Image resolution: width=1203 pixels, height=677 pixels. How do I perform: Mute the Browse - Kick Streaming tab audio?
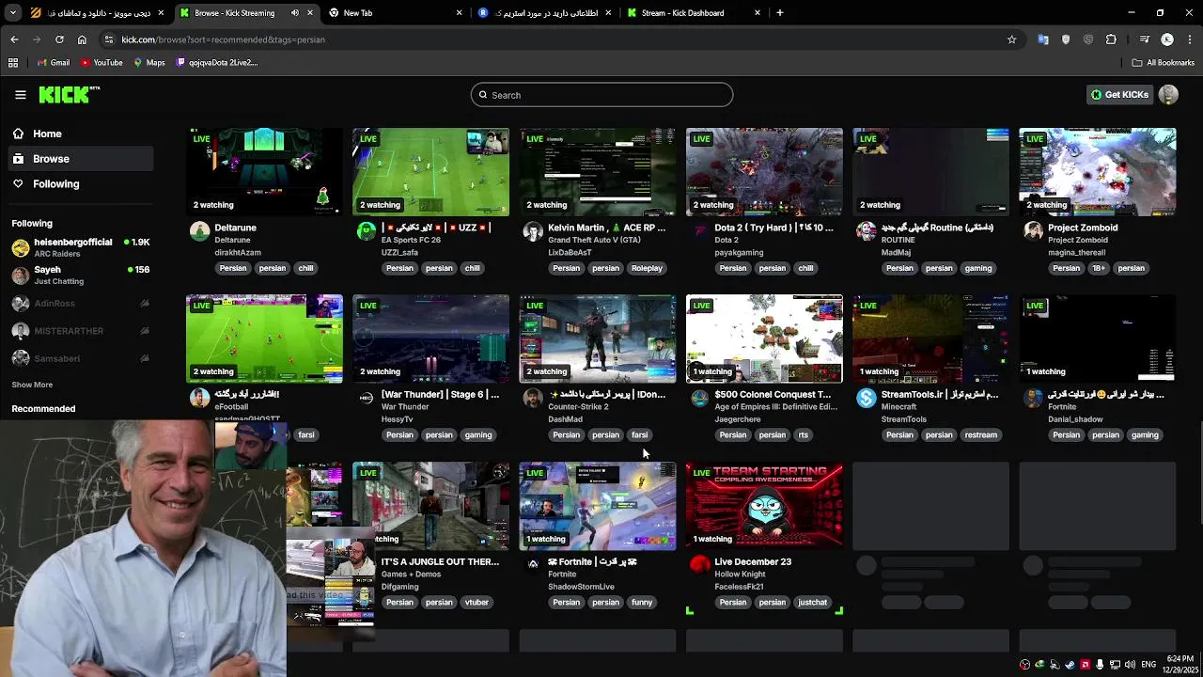click(x=295, y=13)
